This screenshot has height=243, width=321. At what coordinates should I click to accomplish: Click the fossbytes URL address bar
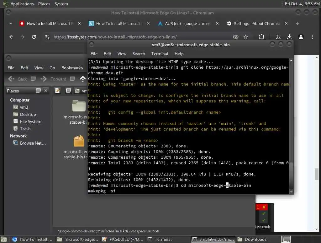pyautogui.click(x=115, y=37)
